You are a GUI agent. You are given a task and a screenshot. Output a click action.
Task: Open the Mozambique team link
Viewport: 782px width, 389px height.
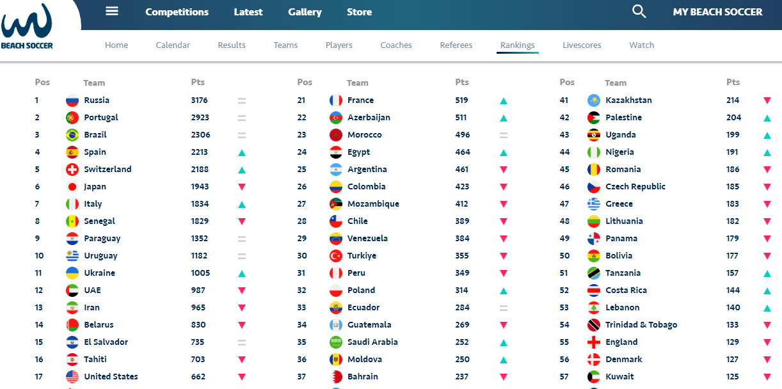click(373, 204)
